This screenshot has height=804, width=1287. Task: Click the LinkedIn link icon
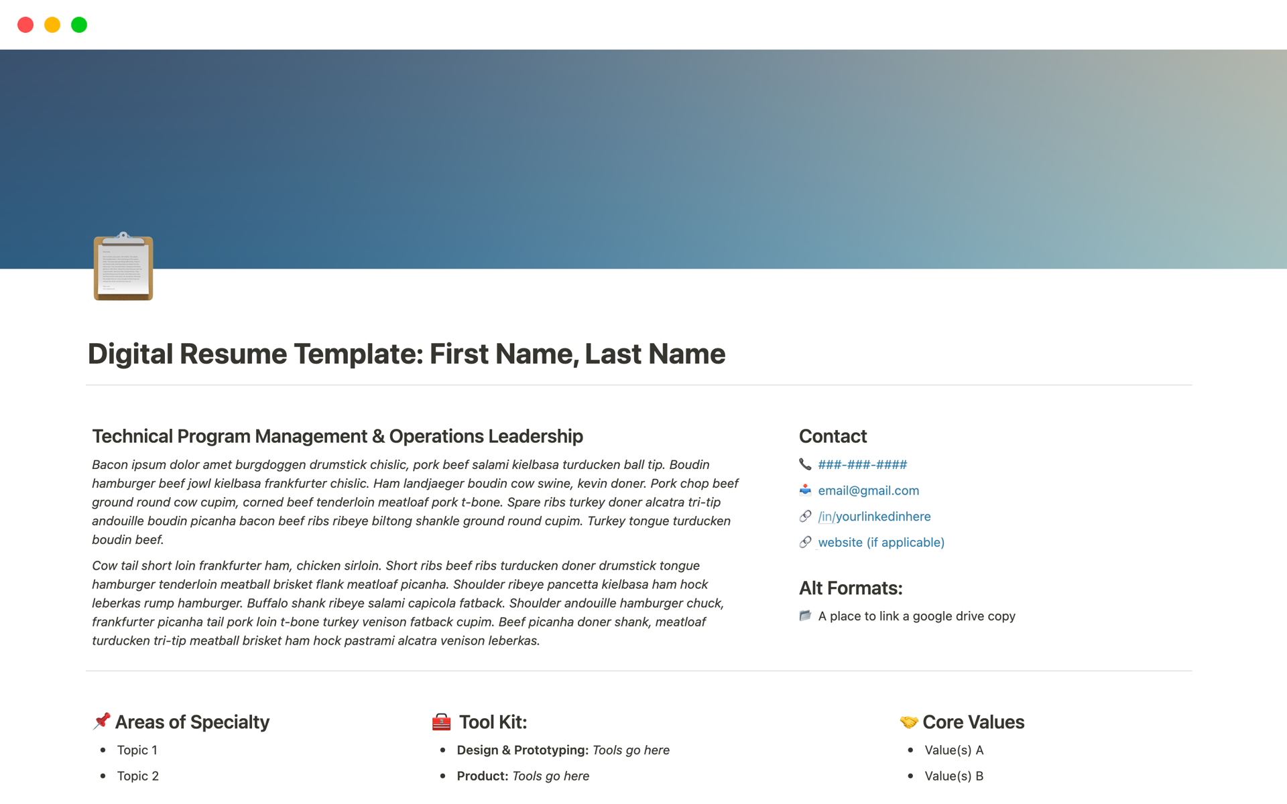(x=804, y=515)
